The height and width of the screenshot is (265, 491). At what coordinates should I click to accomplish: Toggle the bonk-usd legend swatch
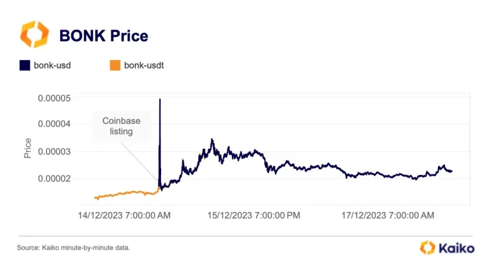25,65
